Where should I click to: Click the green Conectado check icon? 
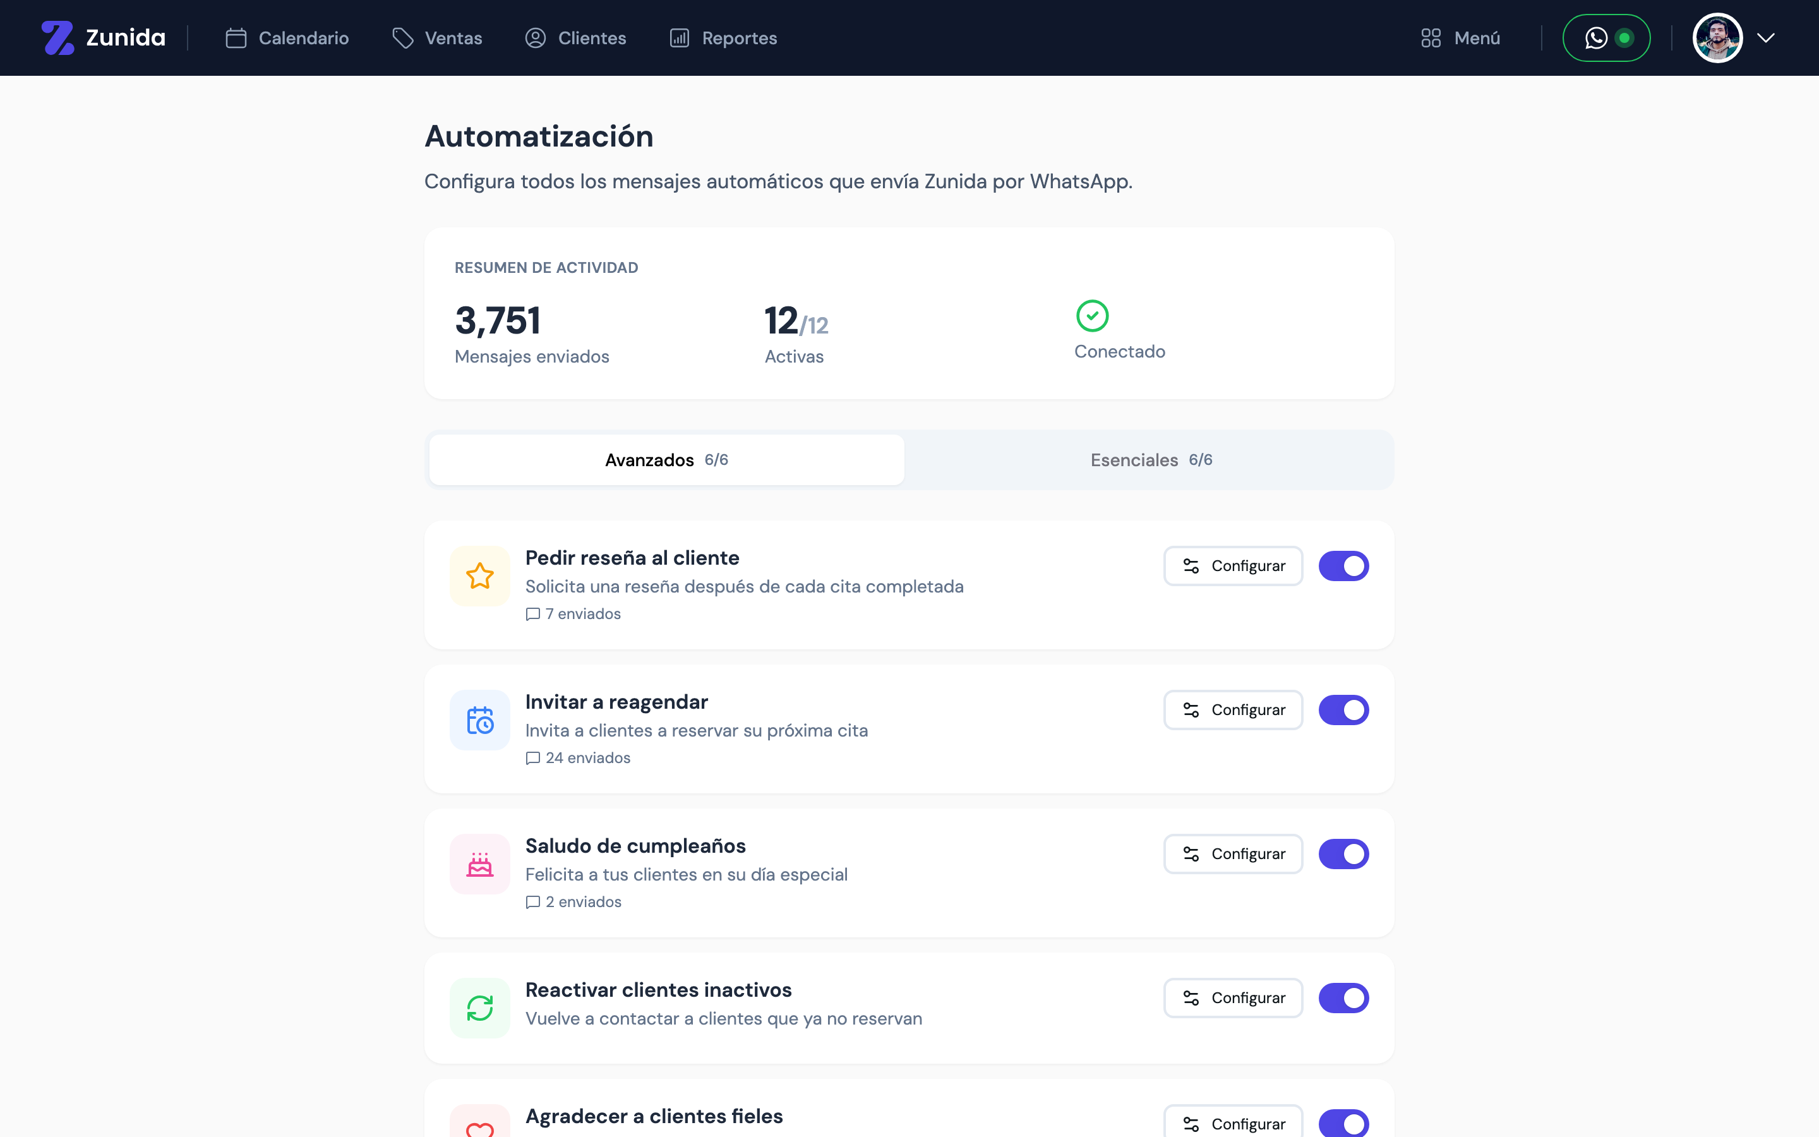click(x=1092, y=316)
